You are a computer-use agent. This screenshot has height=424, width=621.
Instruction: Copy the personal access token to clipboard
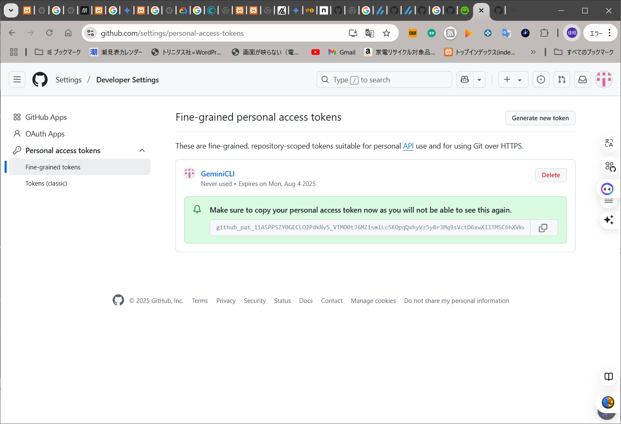coord(543,228)
